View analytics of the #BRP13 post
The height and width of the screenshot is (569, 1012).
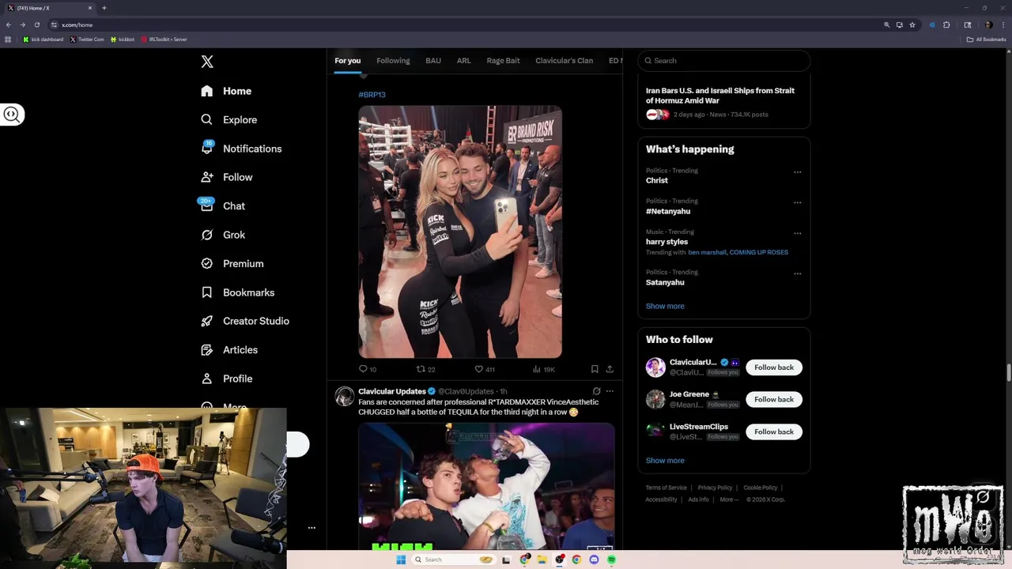[x=544, y=369]
